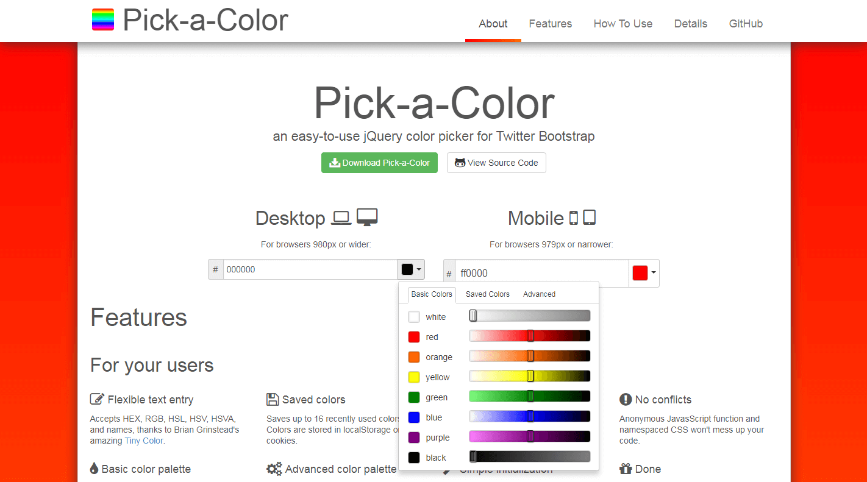867x482 pixels.
Task: Click the '#' prefix on desktop input
Action: (x=215, y=269)
